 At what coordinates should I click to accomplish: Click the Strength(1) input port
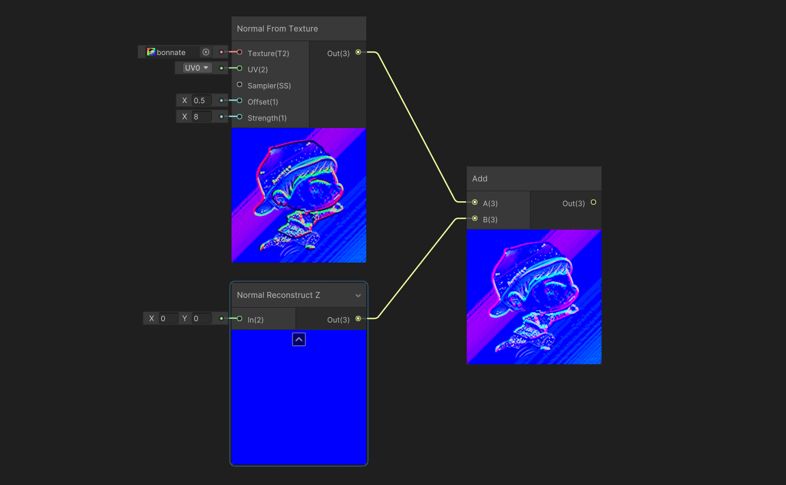coord(240,116)
